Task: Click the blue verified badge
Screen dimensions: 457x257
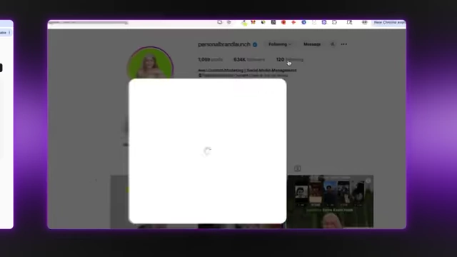Action: click(255, 44)
